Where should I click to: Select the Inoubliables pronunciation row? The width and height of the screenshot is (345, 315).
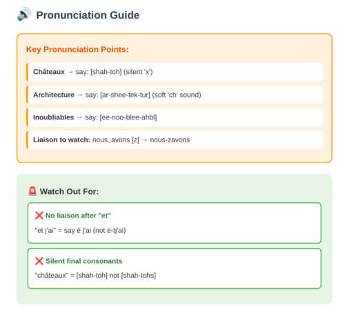(175, 117)
